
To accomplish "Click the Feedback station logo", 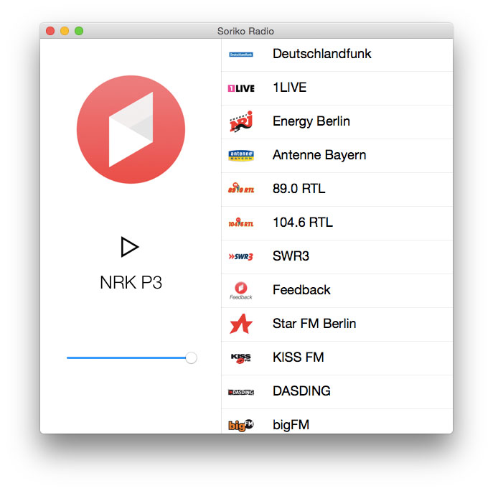I will click(x=241, y=291).
